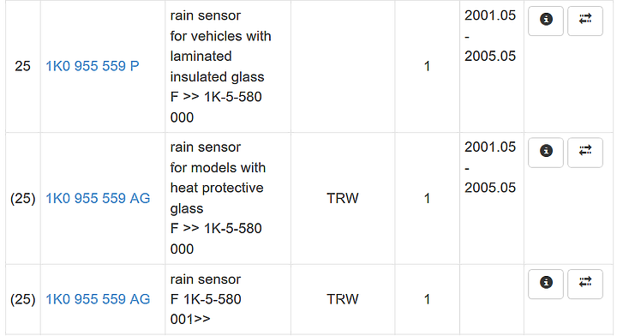
Task: Click 2001.05 - 2005.05 date in TRW row
Action: click(490, 168)
